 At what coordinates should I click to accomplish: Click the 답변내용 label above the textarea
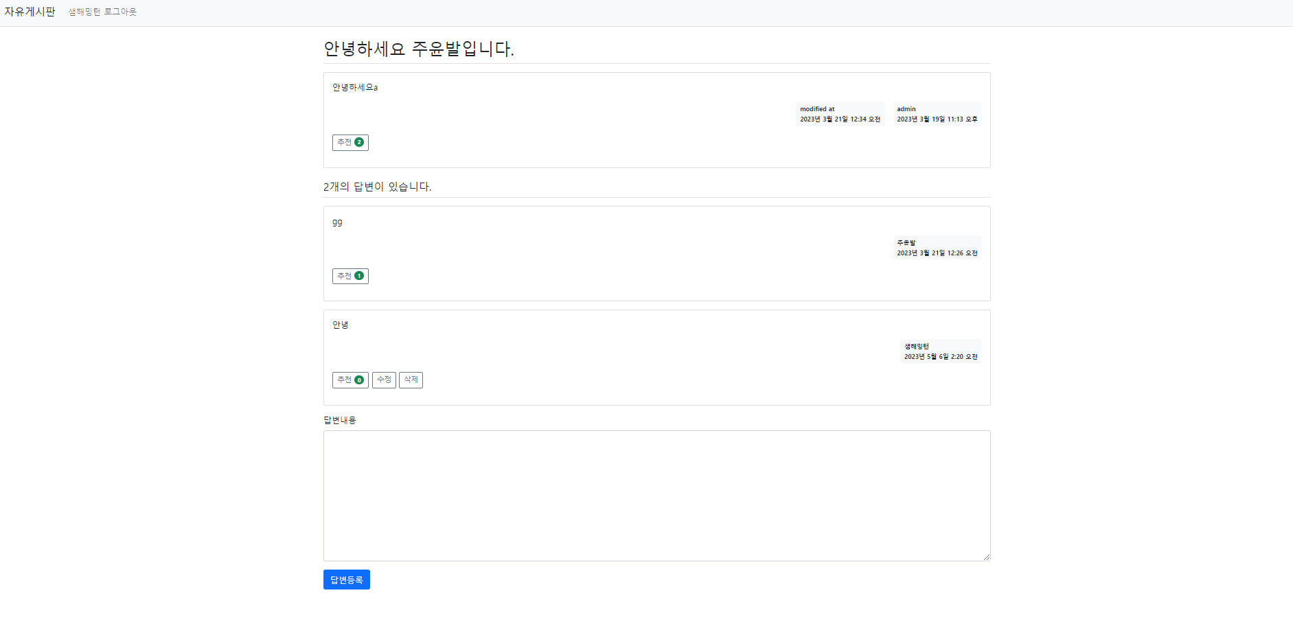339,419
